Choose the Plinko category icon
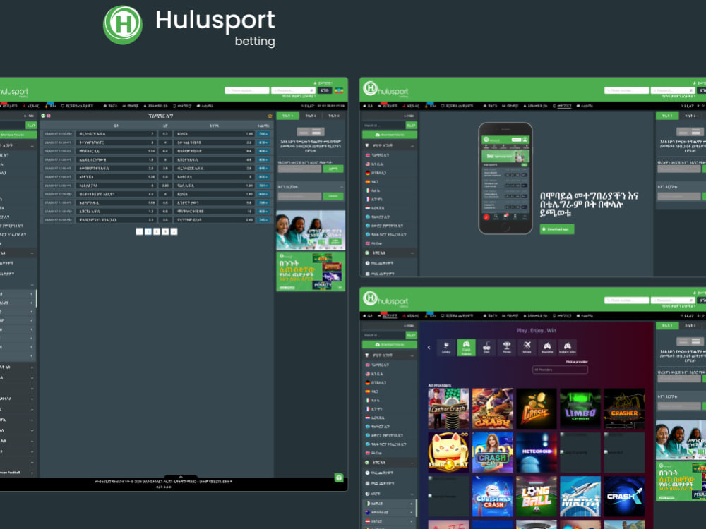This screenshot has width=706, height=529. pyautogui.click(x=506, y=347)
